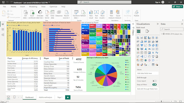The width and height of the screenshot is (184, 103).
Task: Click the Share button
Action: [178, 7]
